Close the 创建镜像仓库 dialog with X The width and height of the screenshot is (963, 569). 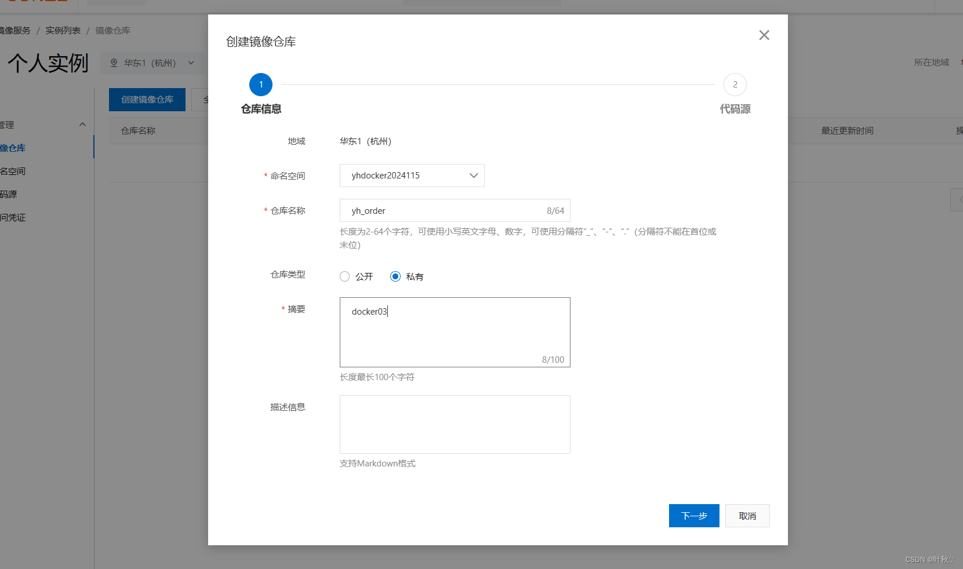(x=764, y=35)
